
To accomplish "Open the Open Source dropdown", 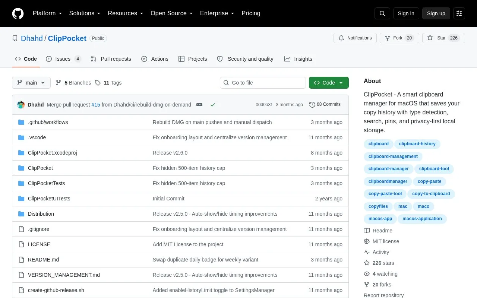I will click(172, 13).
